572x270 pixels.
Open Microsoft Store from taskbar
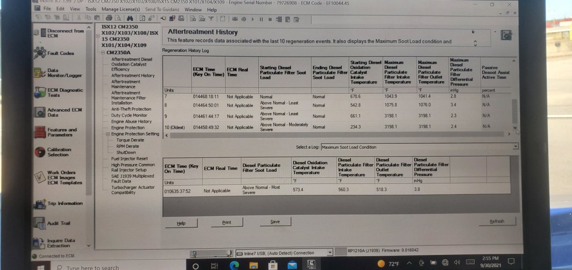[273, 265]
